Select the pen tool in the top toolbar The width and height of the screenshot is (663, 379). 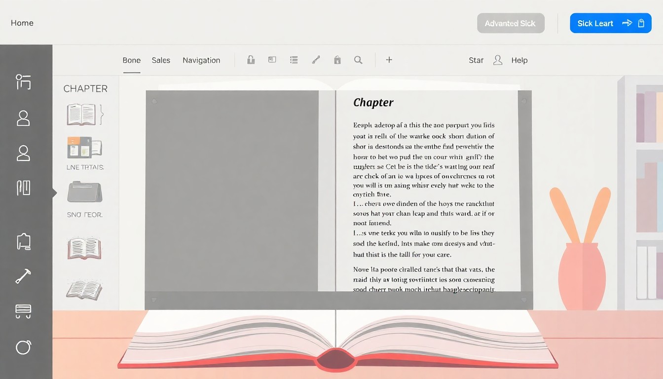point(316,59)
